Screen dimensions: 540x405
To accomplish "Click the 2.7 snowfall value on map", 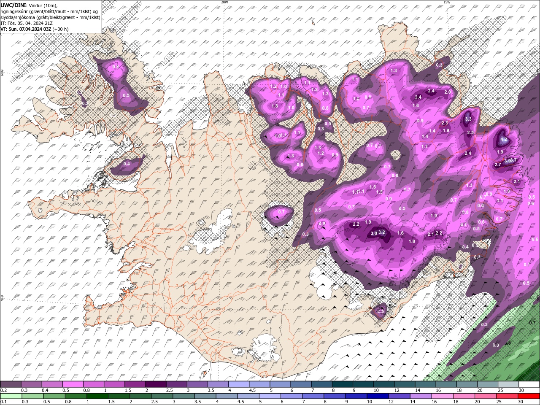I will (497, 165).
